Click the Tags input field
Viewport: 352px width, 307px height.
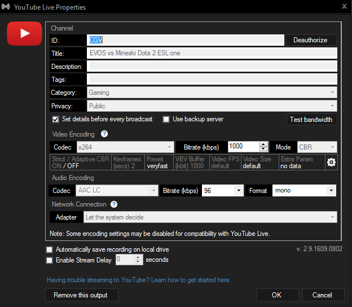click(212, 79)
